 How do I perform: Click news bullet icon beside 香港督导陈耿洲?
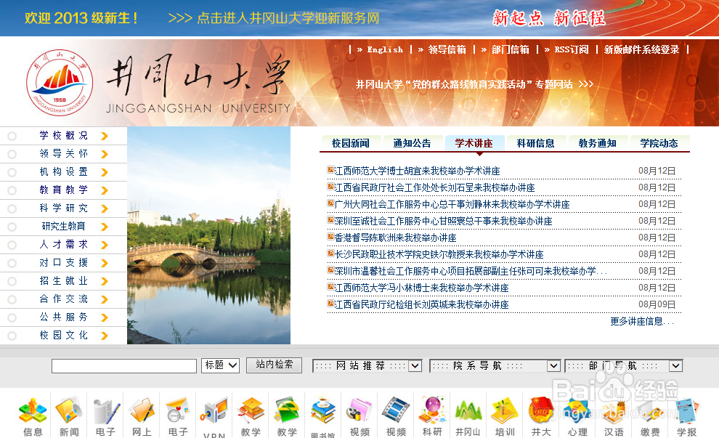[330, 237]
